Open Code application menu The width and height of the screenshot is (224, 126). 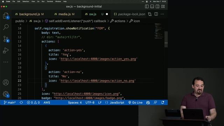point(8,1)
